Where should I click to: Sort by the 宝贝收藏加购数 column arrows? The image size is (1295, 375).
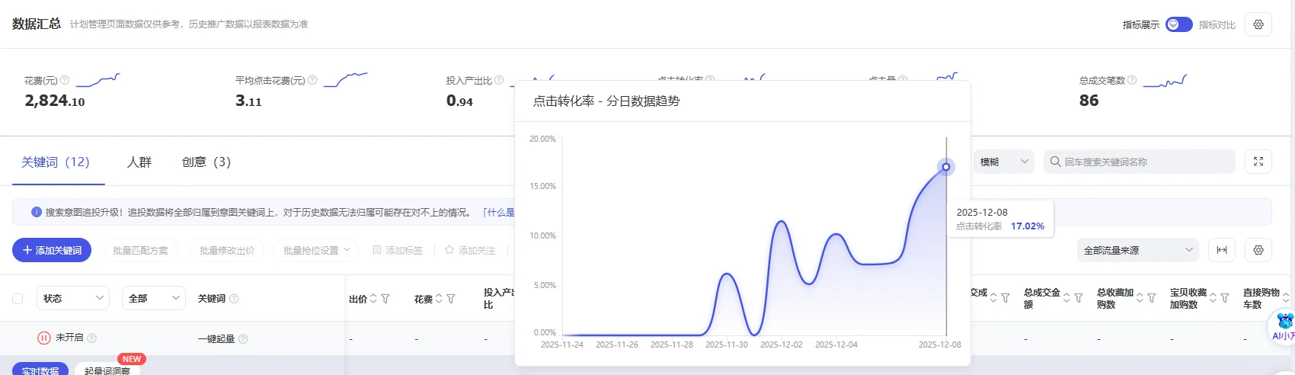click(x=1213, y=298)
